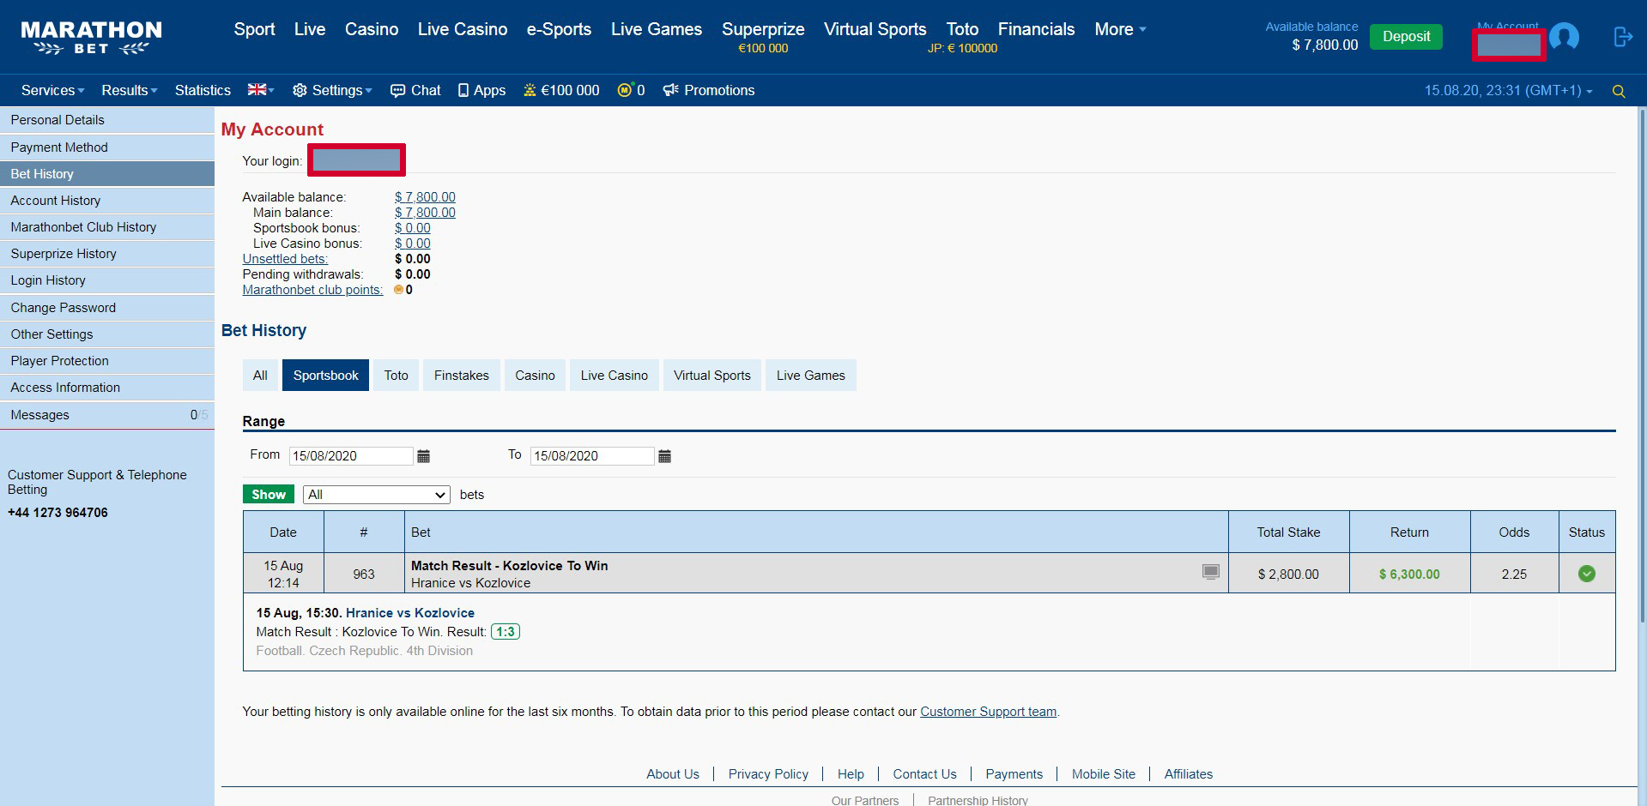The height and width of the screenshot is (806, 1647).
Task: Open Live Casino section
Action: pyautogui.click(x=463, y=29)
